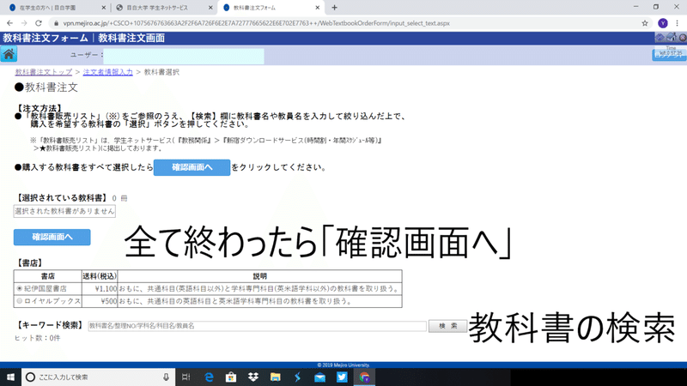Click the 確認画面へ button below the selected textbooks
Screen dimensions: 687x386
pos(52,238)
